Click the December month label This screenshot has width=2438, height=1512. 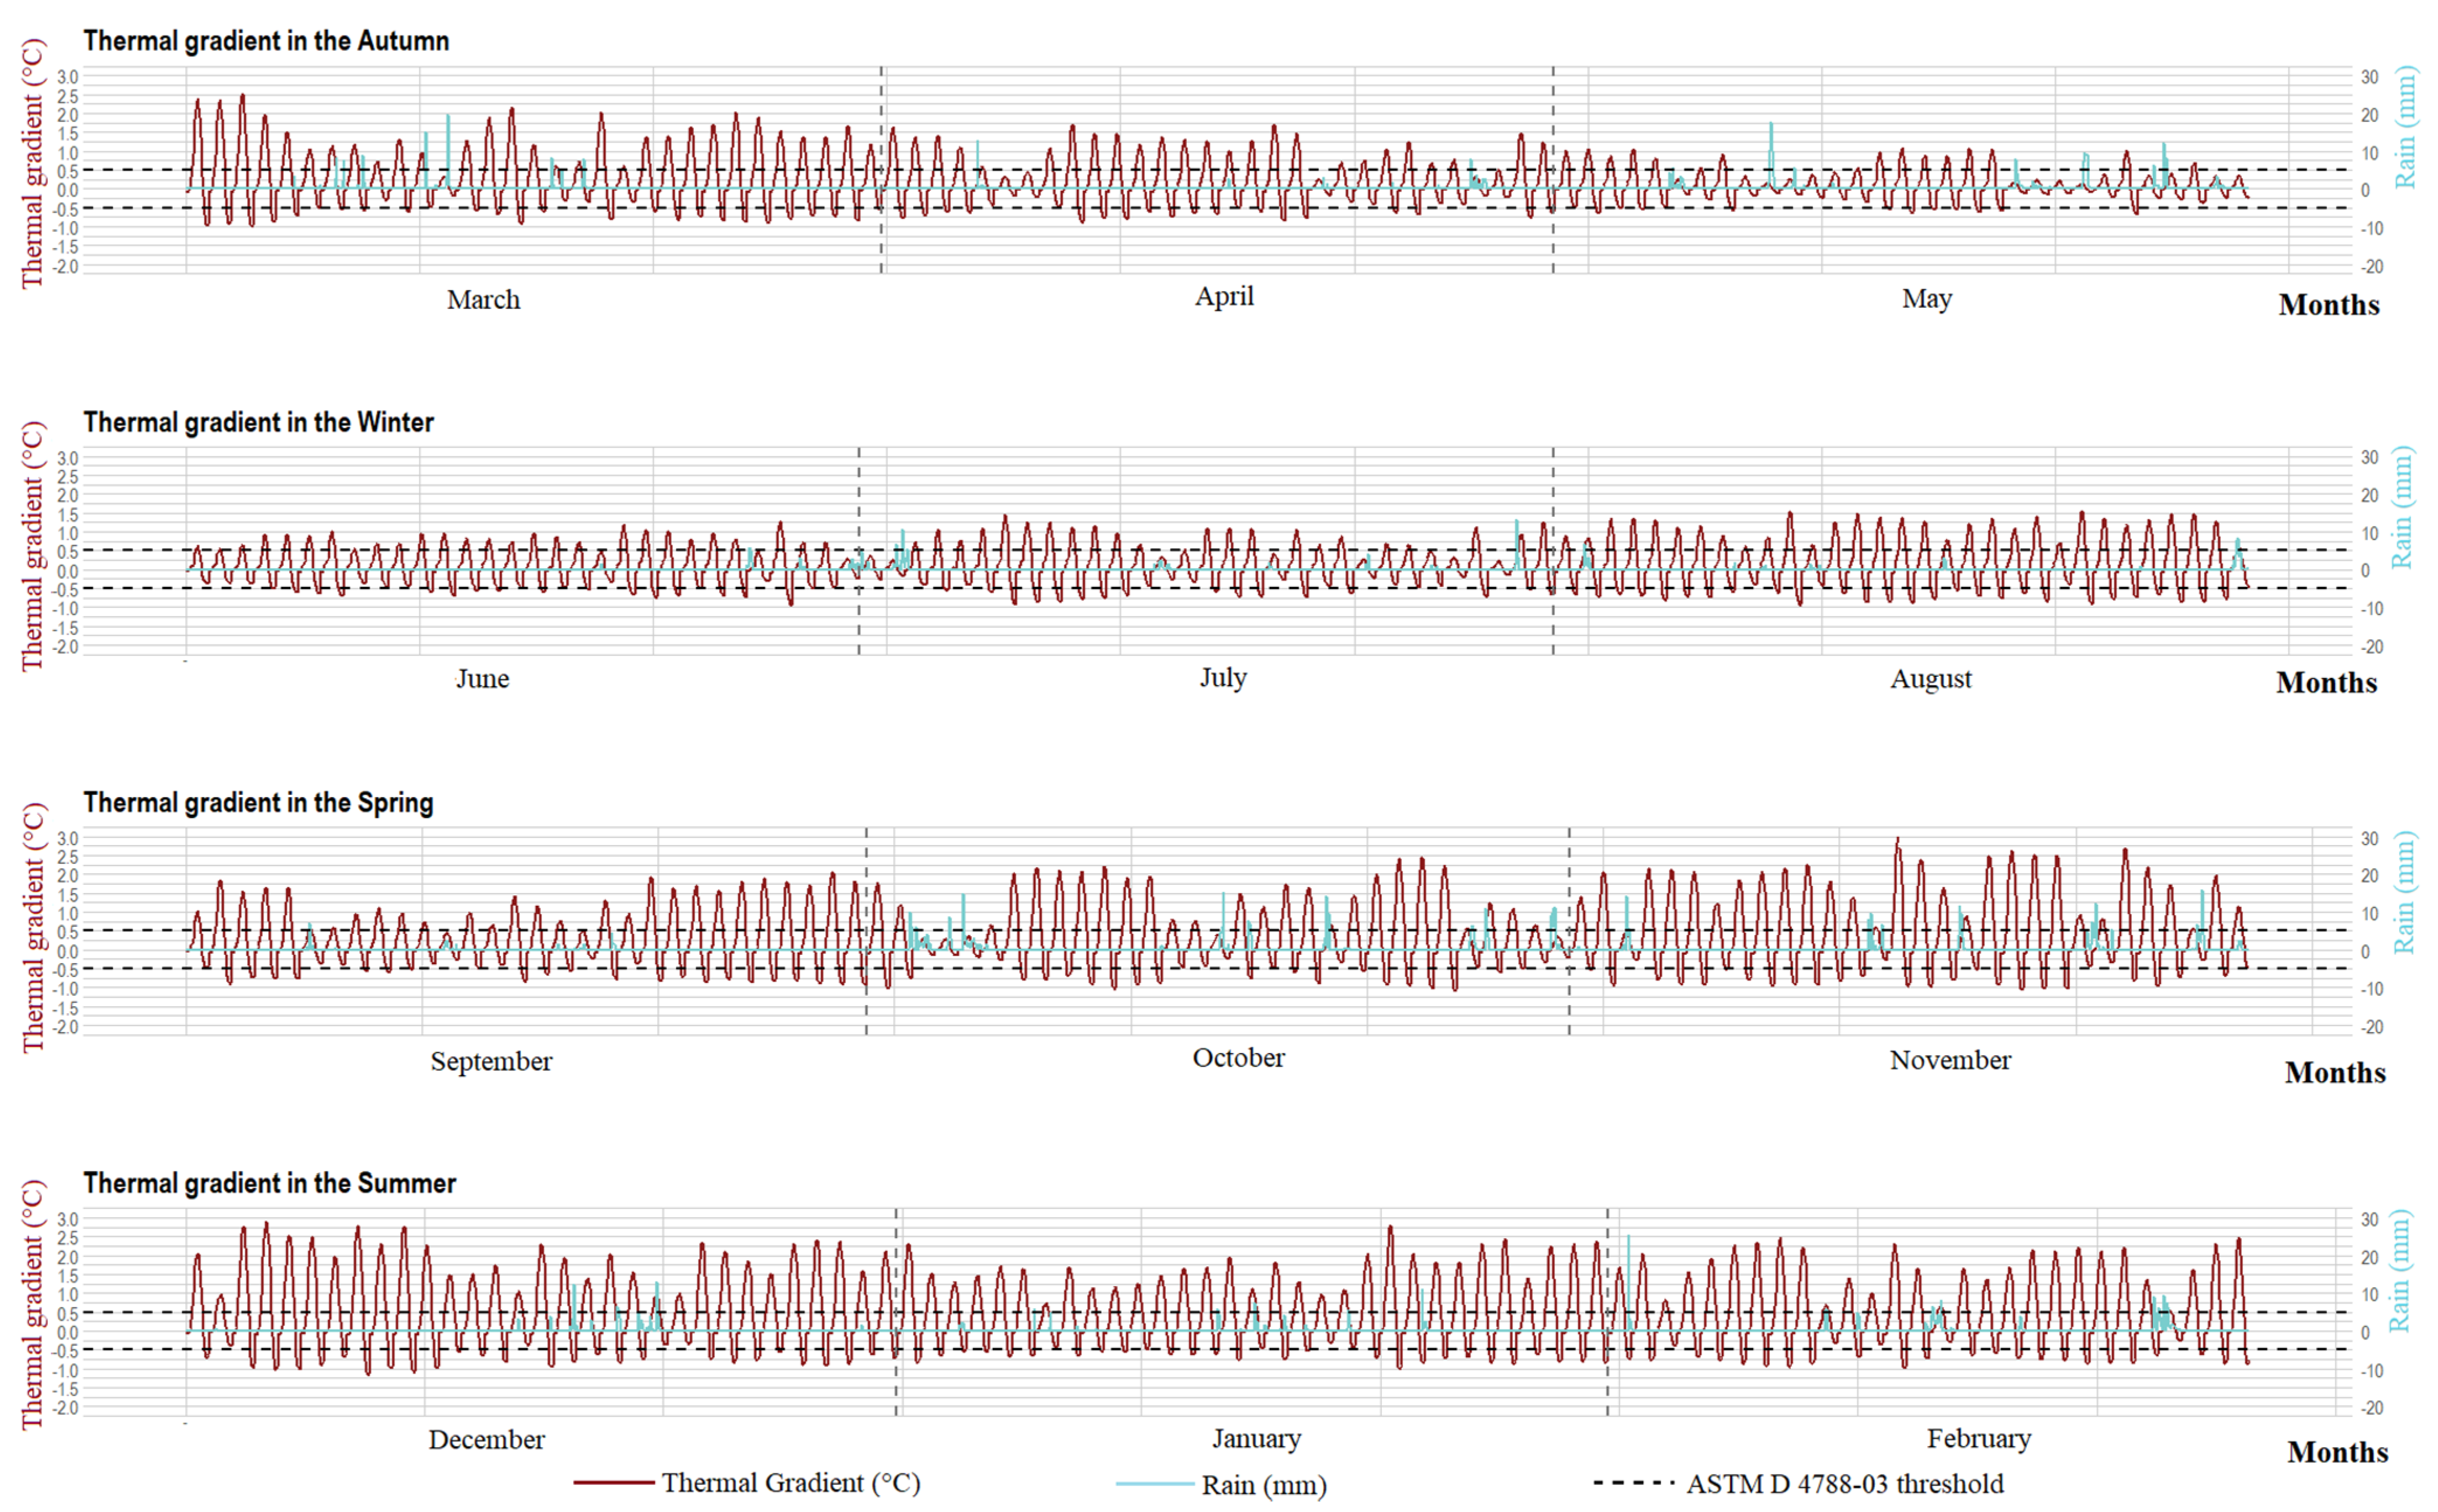click(486, 1440)
